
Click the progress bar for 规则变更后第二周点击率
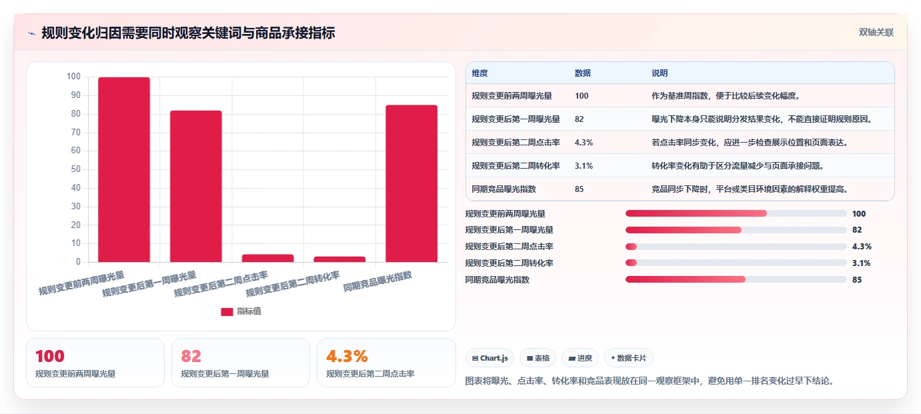pos(736,247)
